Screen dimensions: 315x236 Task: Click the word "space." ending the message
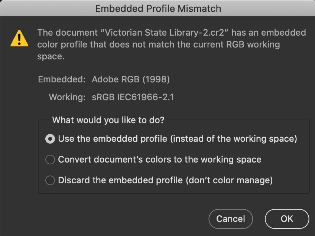[x=51, y=57]
